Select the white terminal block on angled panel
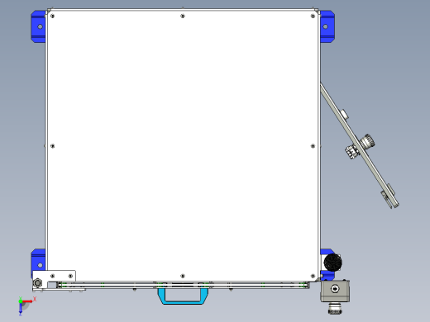This screenshot has width=430, height=322. [351, 152]
